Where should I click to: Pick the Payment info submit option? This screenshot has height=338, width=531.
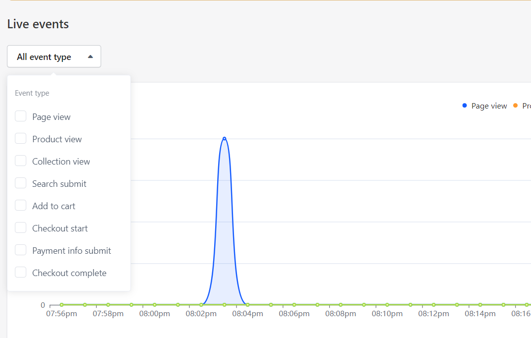(x=71, y=251)
